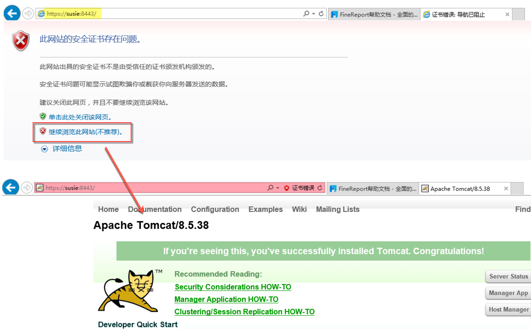531x329 pixels.
Task: Click the Tomcat favicon in the lower address bar
Action: pyautogui.click(x=40, y=187)
